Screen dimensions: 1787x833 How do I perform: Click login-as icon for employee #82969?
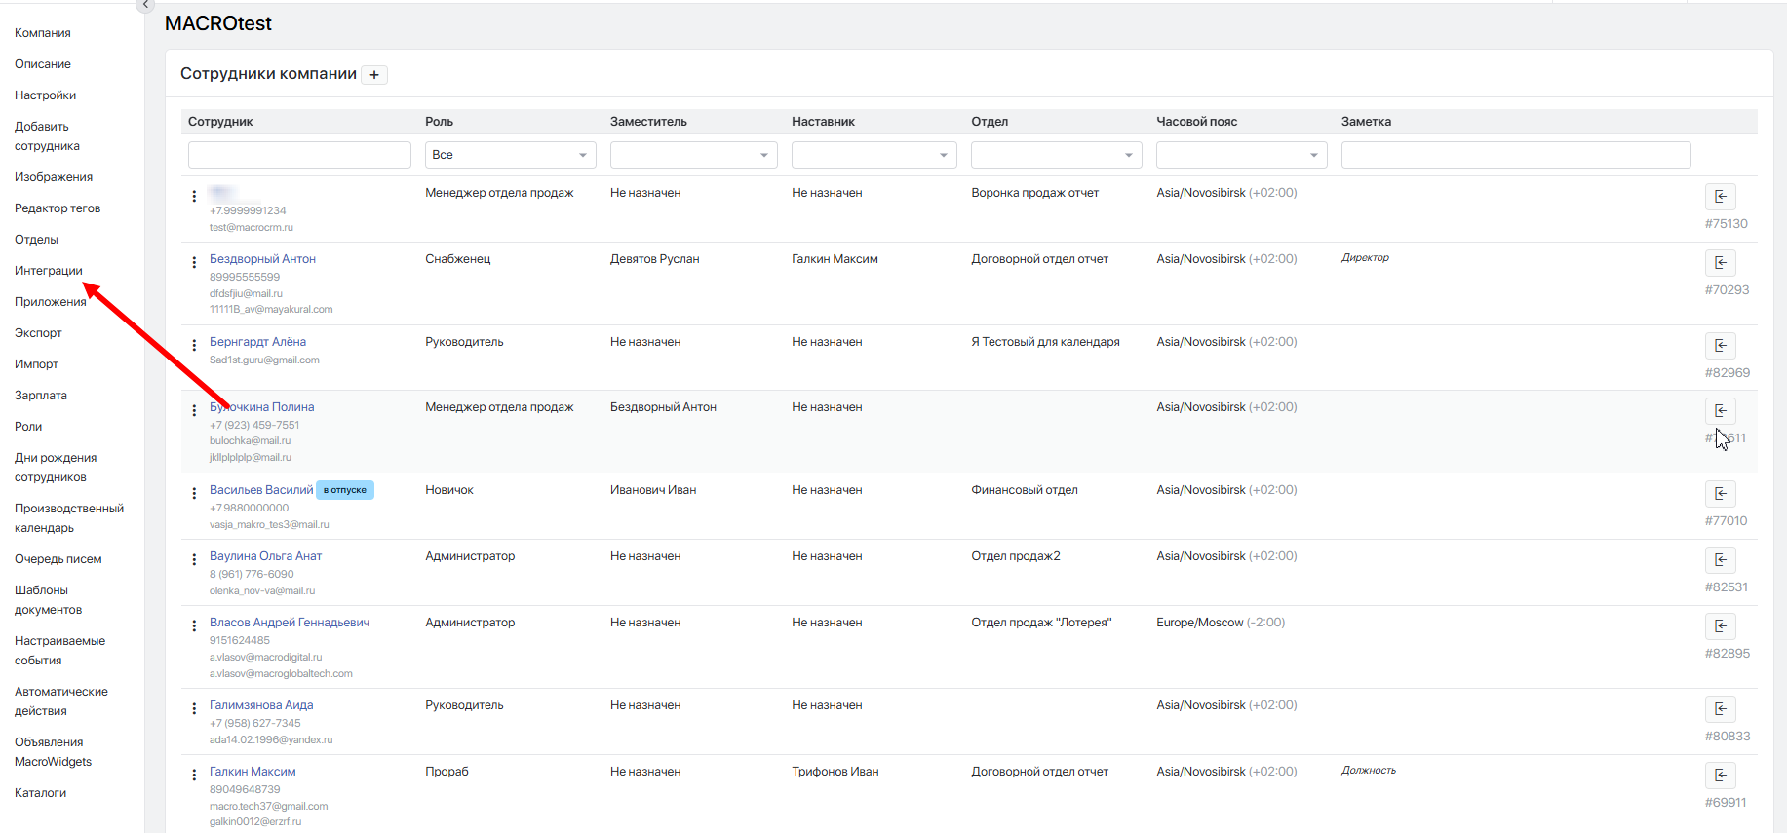(x=1720, y=346)
